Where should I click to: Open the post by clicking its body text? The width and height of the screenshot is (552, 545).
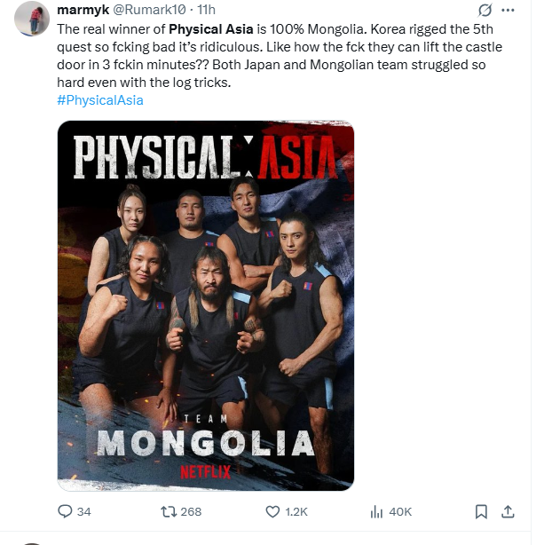coord(280,56)
